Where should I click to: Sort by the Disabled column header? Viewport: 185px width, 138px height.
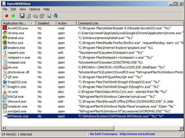[x=46, y=23]
